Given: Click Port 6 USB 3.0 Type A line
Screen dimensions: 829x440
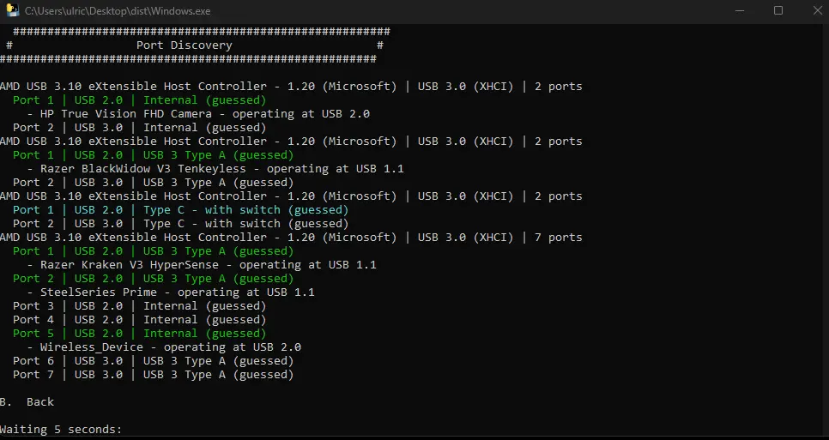Looking at the screenshot, I should (154, 361).
